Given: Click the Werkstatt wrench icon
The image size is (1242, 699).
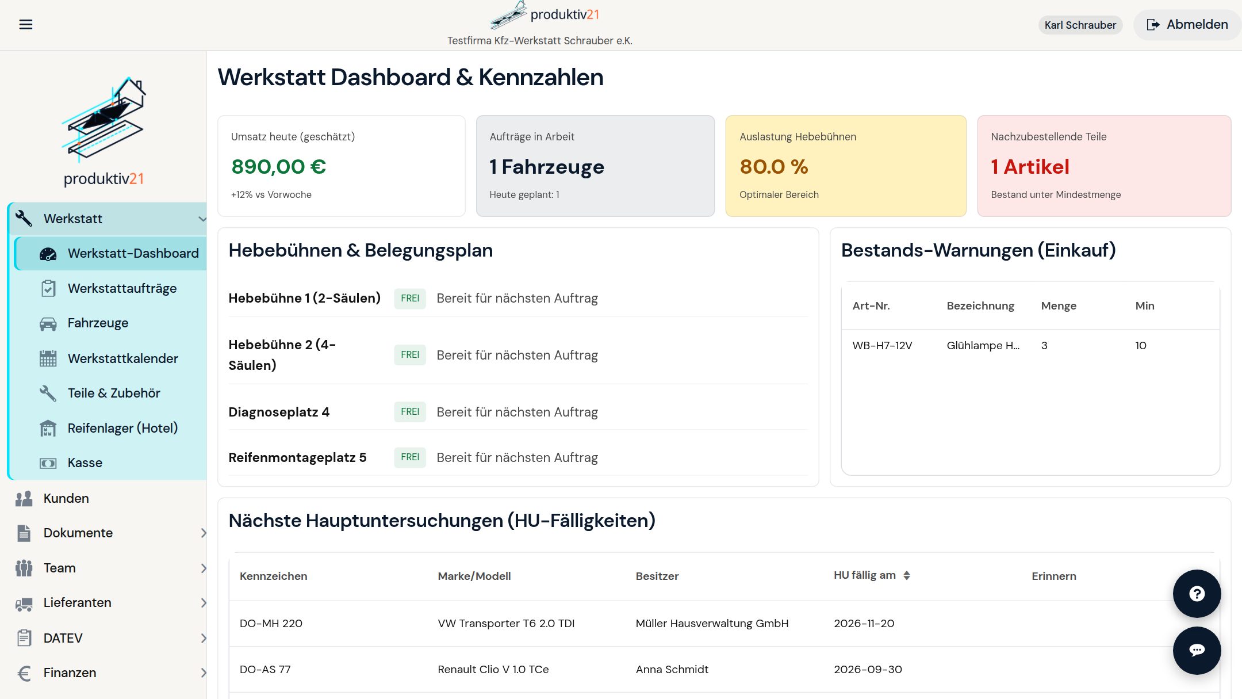Looking at the screenshot, I should tap(24, 219).
